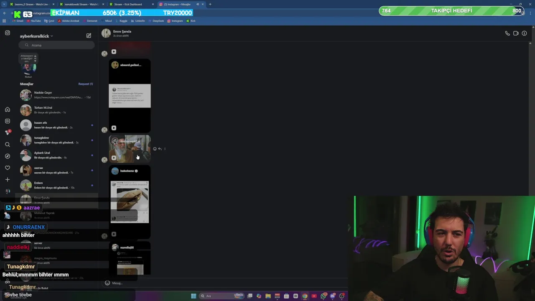Play the shared doctorvasif_al reel
Screen dimensions: 535x301
tap(130, 149)
